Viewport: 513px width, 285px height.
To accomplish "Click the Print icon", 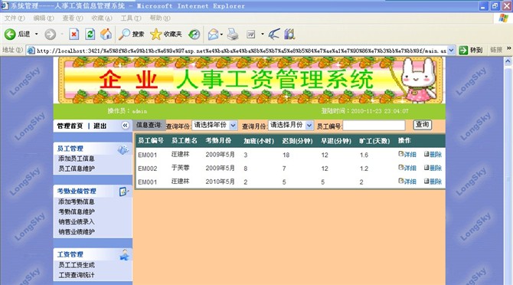I will 233,34.
